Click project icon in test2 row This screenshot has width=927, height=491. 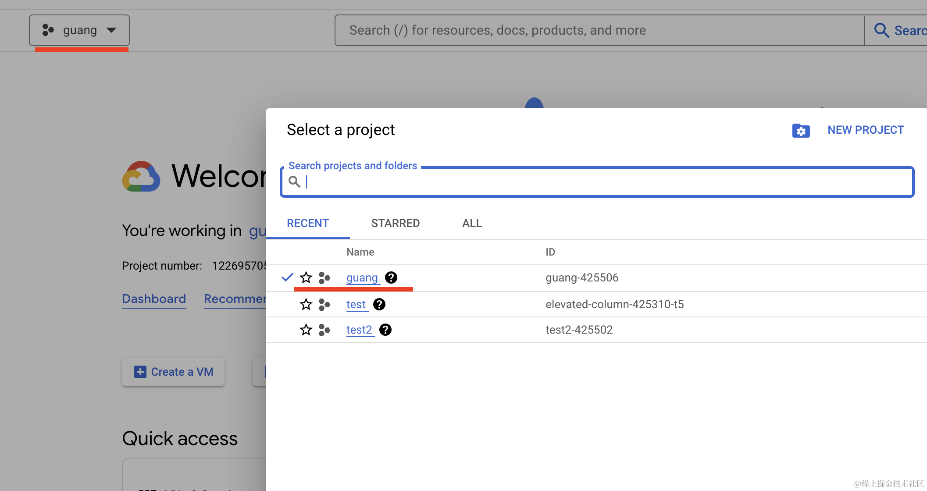(324, 330)
